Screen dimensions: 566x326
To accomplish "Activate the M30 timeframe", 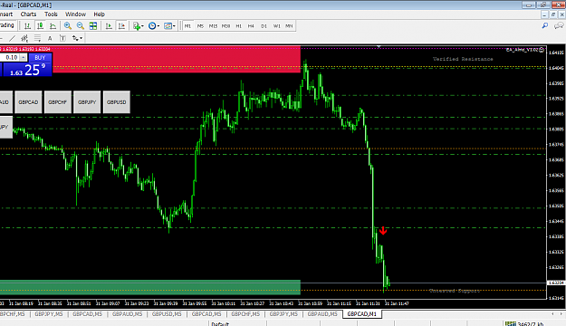I will click(x=225, y=26).
